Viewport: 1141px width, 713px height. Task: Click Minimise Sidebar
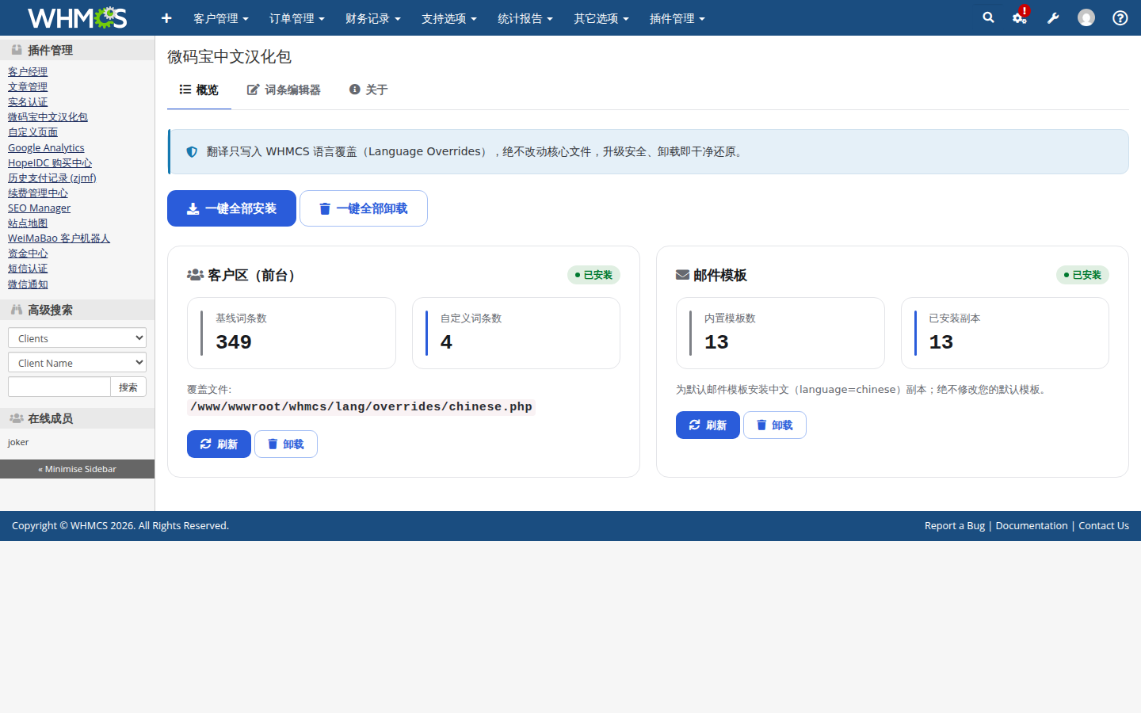click(x=77, y=469)
